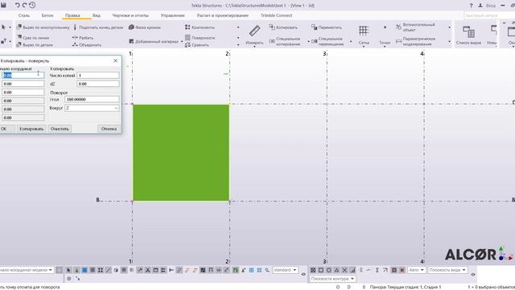Viewport: 515px width, 290px height.
Task: Expand the Добавленный материал dropdown
Action: point(182,41)
